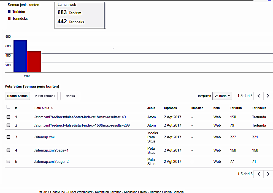Click the blue Terkirim bar in chart
Image resolution: width=273 pixels, height=193 pixels.
coord(20,56)
